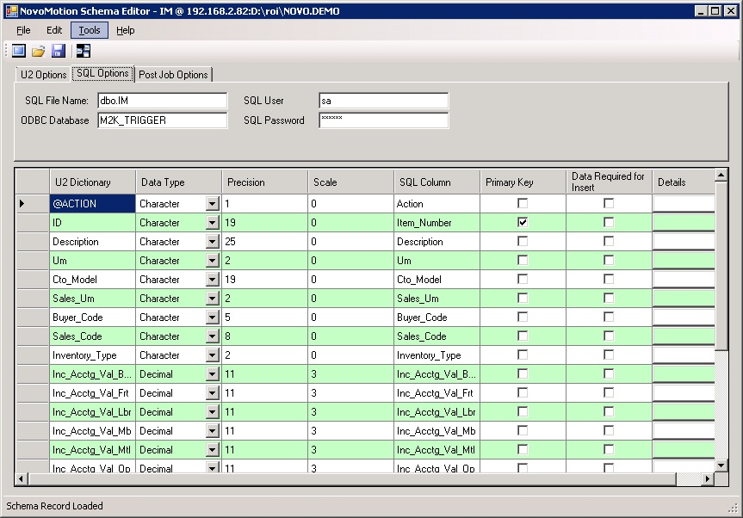Screen dimensions: 743x518
Task: Check Primary Key for the Description row
Action: [x=523, y=242]
